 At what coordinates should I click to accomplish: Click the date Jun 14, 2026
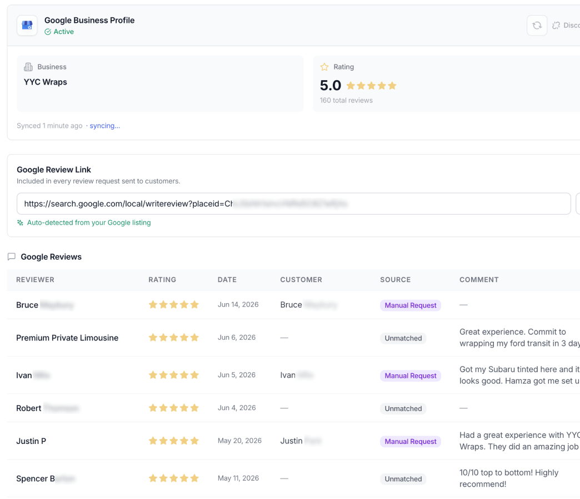pos(238,304)
